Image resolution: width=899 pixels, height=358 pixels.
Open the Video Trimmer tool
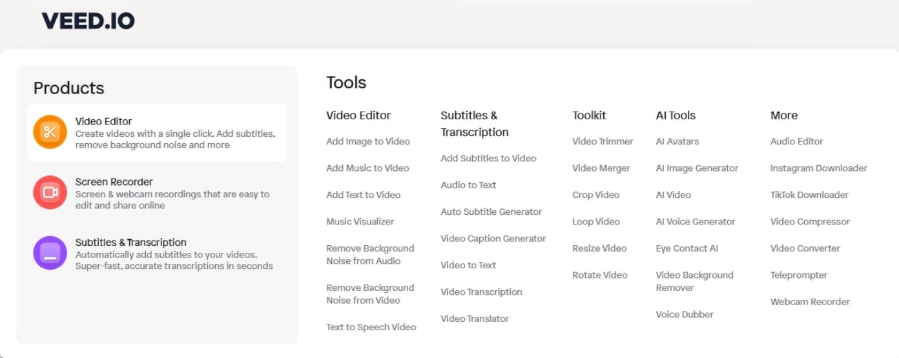pyautogui.click(x=603, y=141)
